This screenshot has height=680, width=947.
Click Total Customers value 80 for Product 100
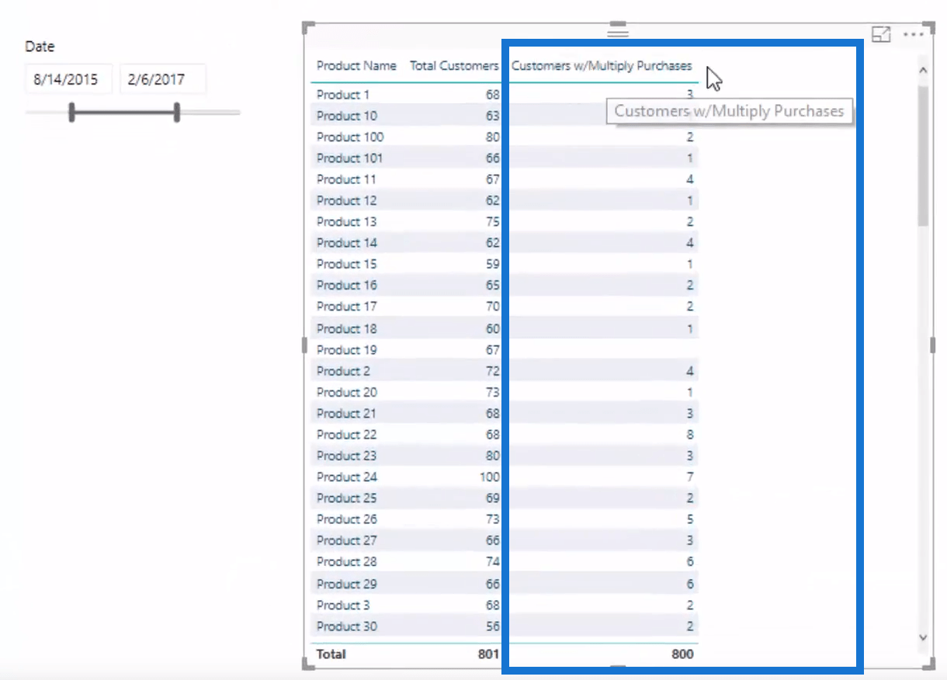coord(493,137)
